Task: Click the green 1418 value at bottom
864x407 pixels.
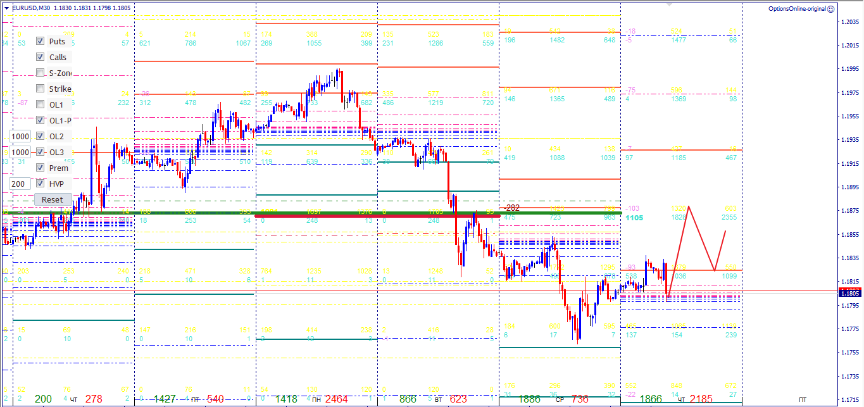Action: point(286,399)
